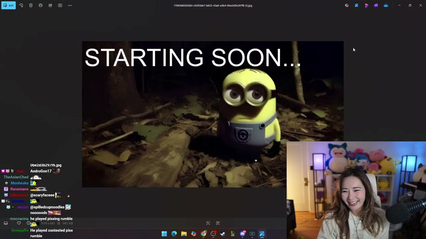426x239 pixels.
Task: Click the Starting Soon minion image
Action: click(213, 114)
